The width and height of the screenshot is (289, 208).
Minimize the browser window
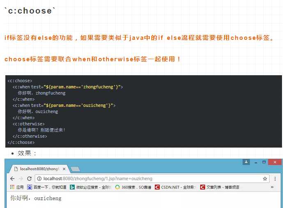point(256,162)
